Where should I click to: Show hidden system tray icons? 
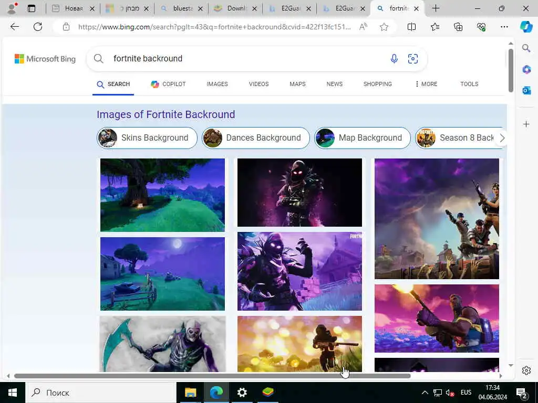click(x=425, y=393)
